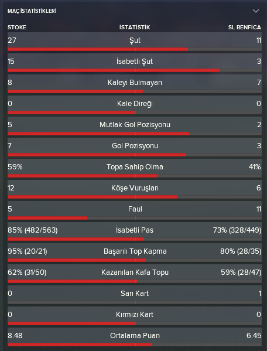Click the Topa Sahip Olma progress bar

[x=135, y=176]
